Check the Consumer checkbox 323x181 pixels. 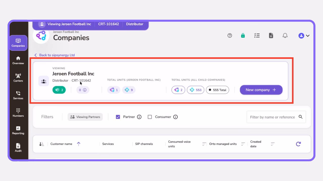coord(150,117)
